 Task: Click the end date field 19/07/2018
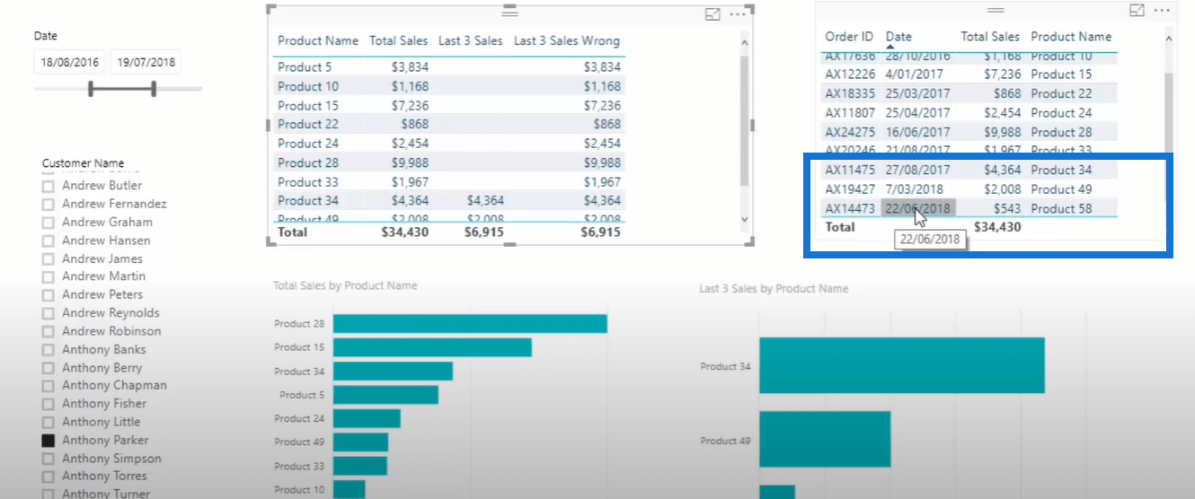click(146, 62)
